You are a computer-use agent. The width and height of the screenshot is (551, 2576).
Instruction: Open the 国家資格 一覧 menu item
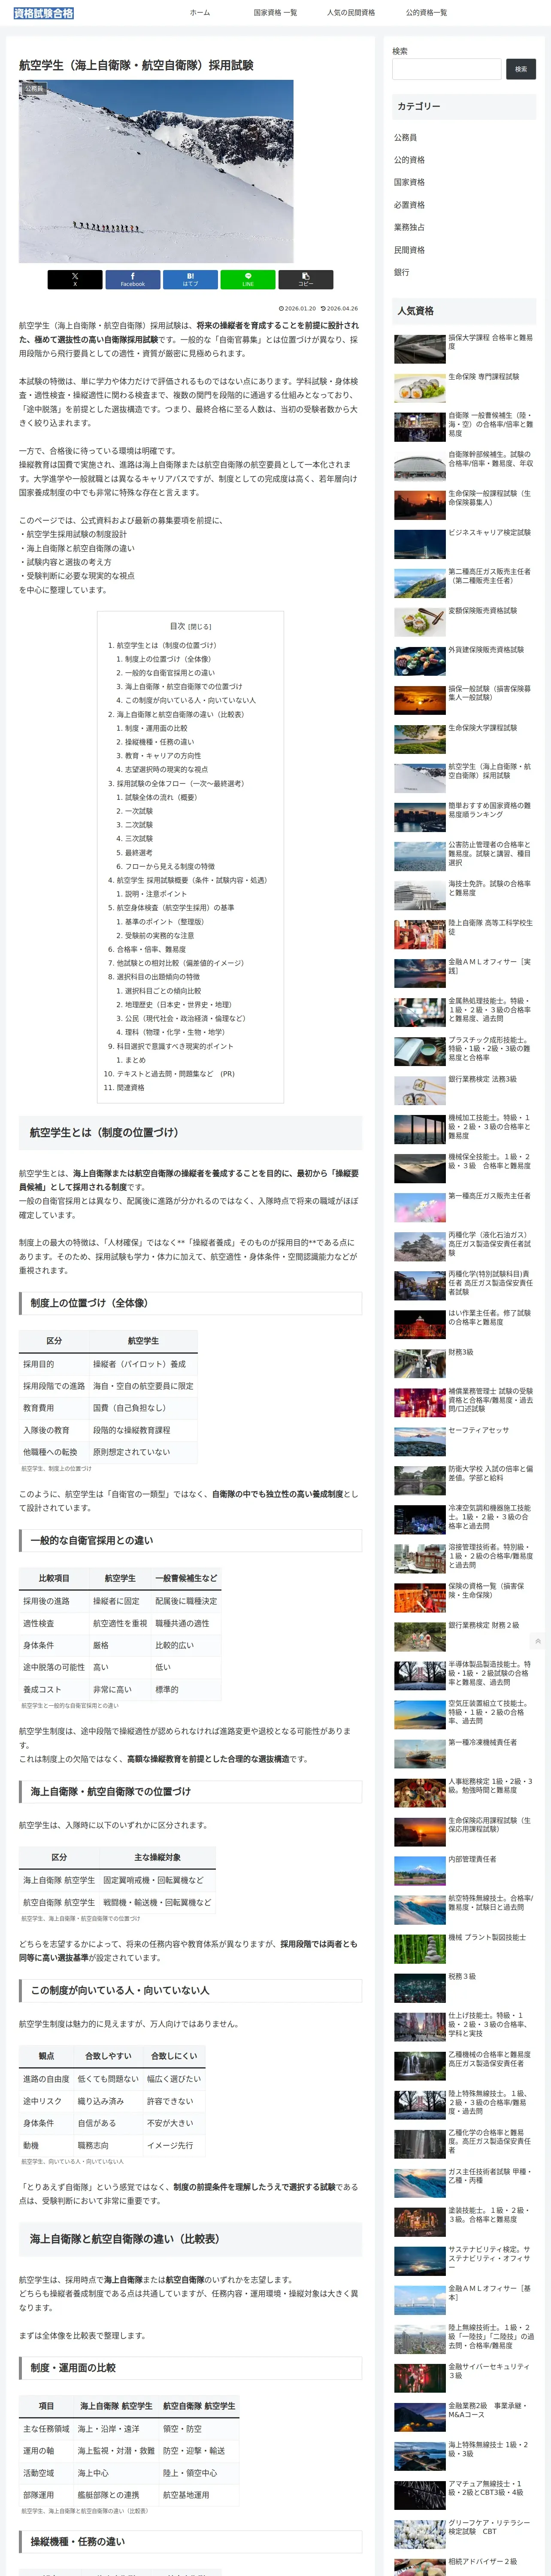(275, 13)
